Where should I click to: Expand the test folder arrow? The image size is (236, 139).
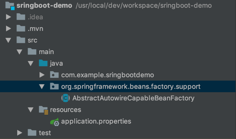[19, 133]
